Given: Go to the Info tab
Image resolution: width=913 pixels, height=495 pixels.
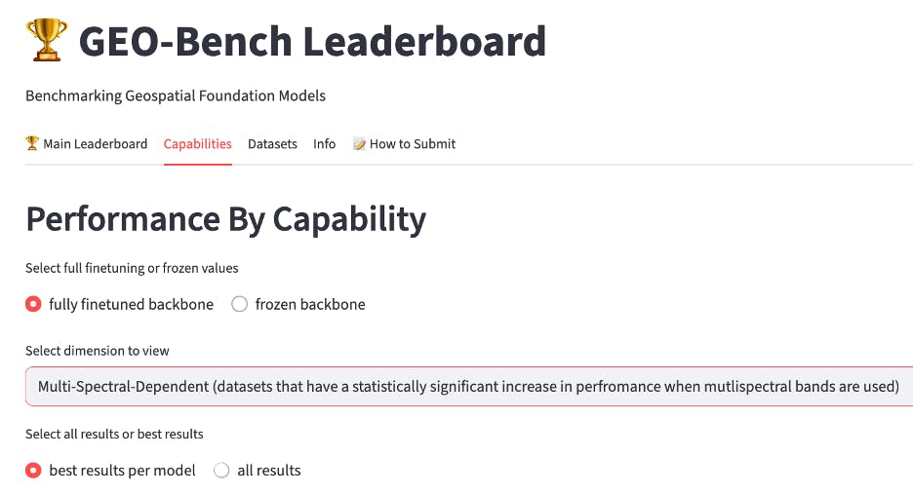Looking at the screenshot, I should 324,144.
